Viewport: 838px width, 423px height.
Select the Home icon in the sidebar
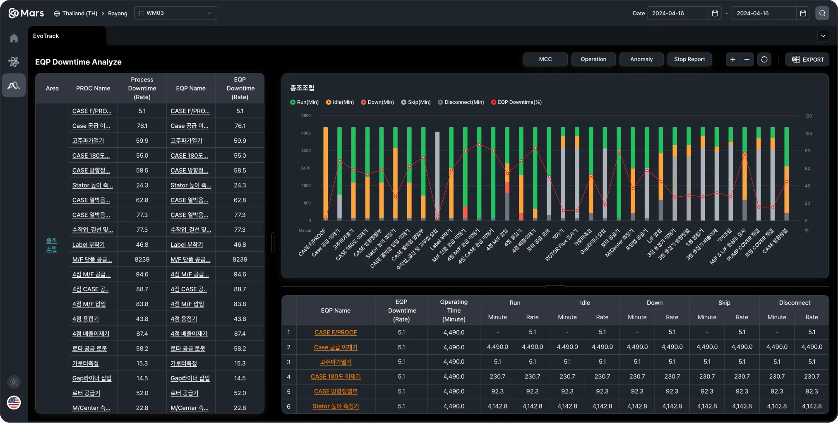(14, 38)
